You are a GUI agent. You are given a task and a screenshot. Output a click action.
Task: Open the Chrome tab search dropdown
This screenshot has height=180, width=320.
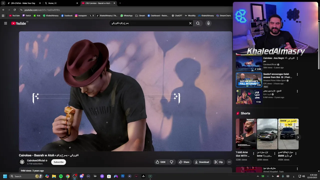tap(3, 3)
